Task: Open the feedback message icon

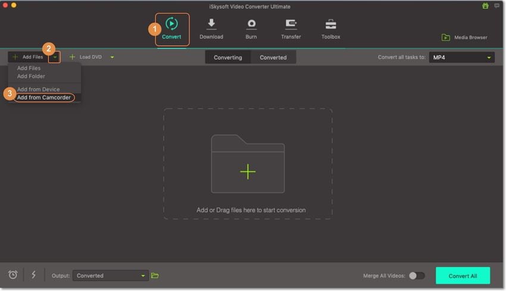Action: tap(496, 5)
